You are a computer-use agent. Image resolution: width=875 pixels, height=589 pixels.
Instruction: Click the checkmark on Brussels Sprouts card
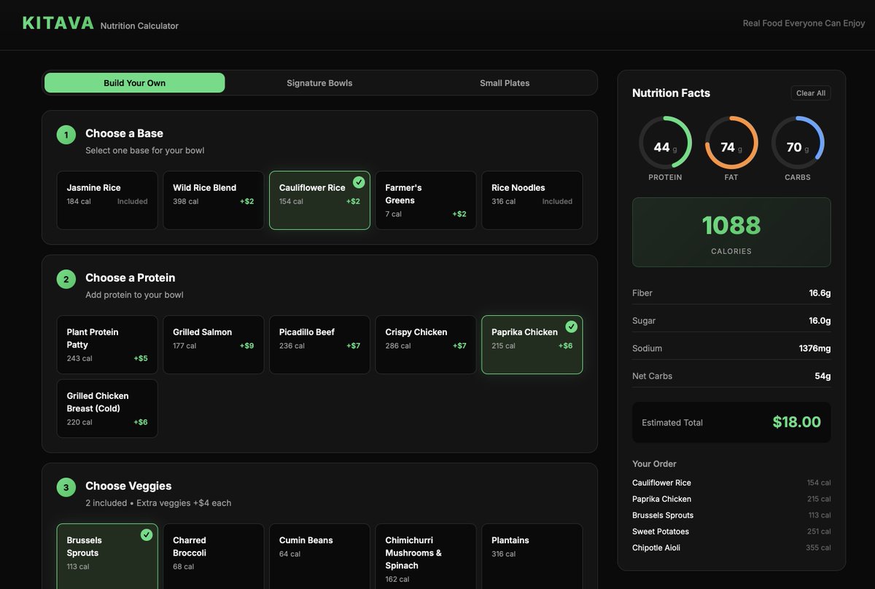pos(147,534)
